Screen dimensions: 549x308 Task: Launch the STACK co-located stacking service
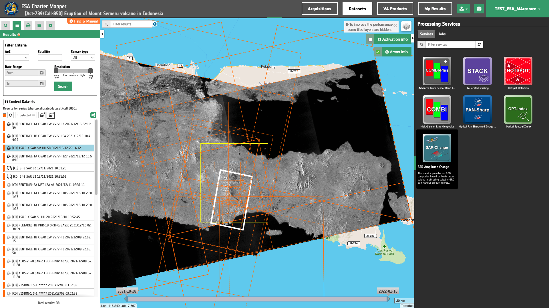pos(478,71)
